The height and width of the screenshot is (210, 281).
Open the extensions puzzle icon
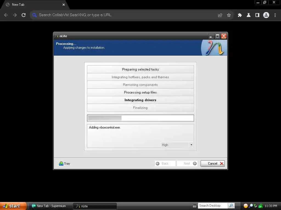tap(240, 15)
